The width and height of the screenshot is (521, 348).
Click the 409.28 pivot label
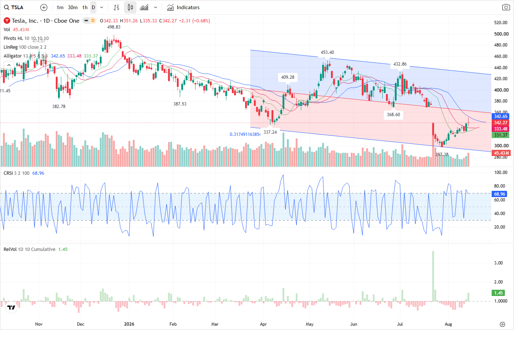pos(288,77)
